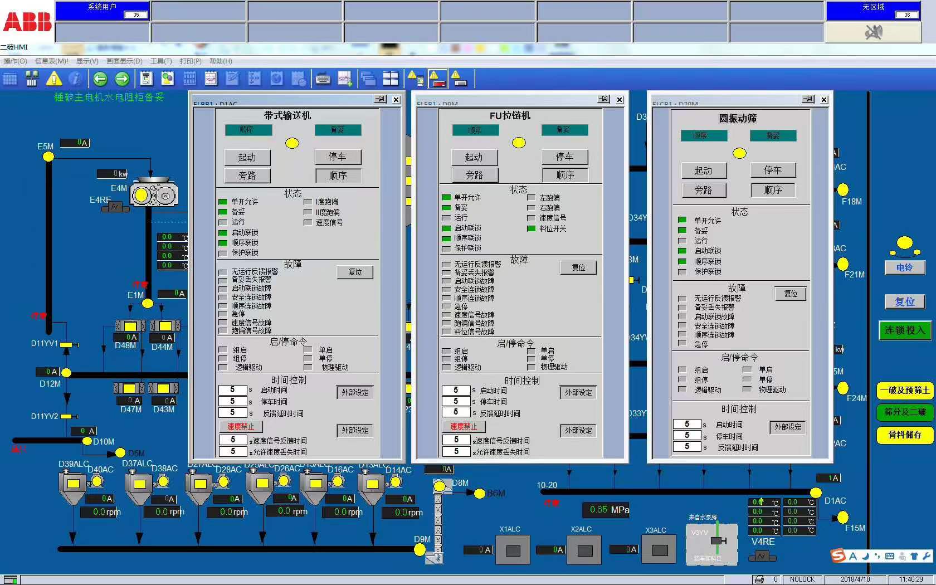Open the grid overview toolbar icon
936x585 pixels.
click(x=10, y=79)
